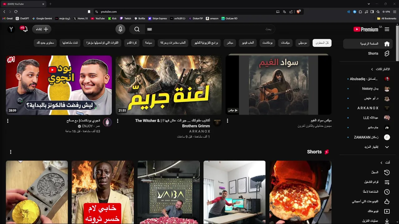
Task: Play the لعنة جريم Witcher video thumbnail
Action: point(169,85)
